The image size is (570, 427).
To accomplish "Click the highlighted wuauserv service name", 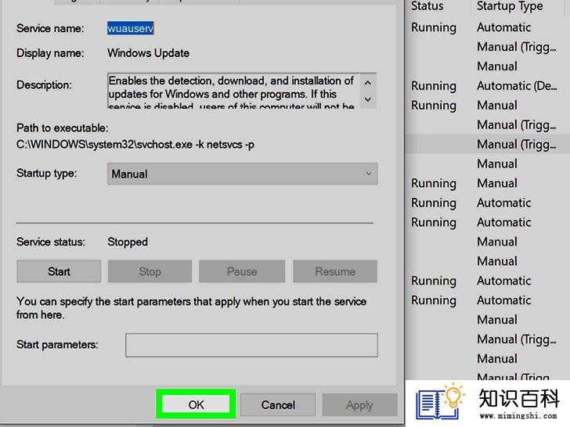I will click(x=131, y=28).
